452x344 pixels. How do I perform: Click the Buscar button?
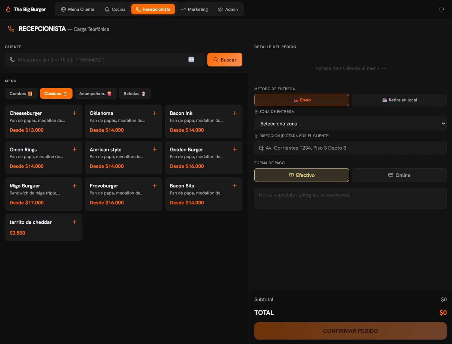[225, 60]
